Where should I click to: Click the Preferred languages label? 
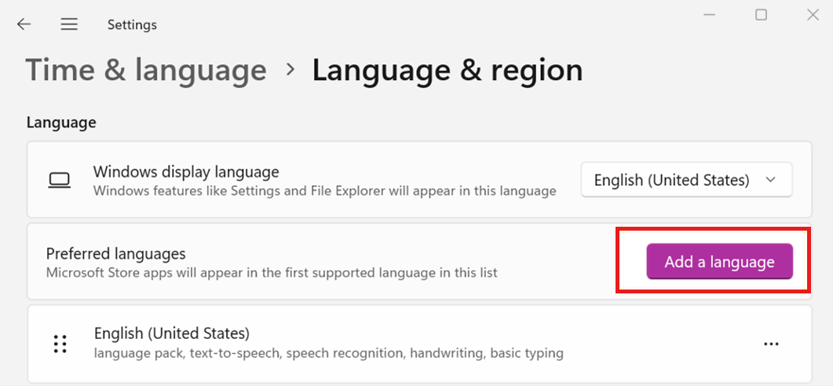pyautogui.click(x=116, y=253)
